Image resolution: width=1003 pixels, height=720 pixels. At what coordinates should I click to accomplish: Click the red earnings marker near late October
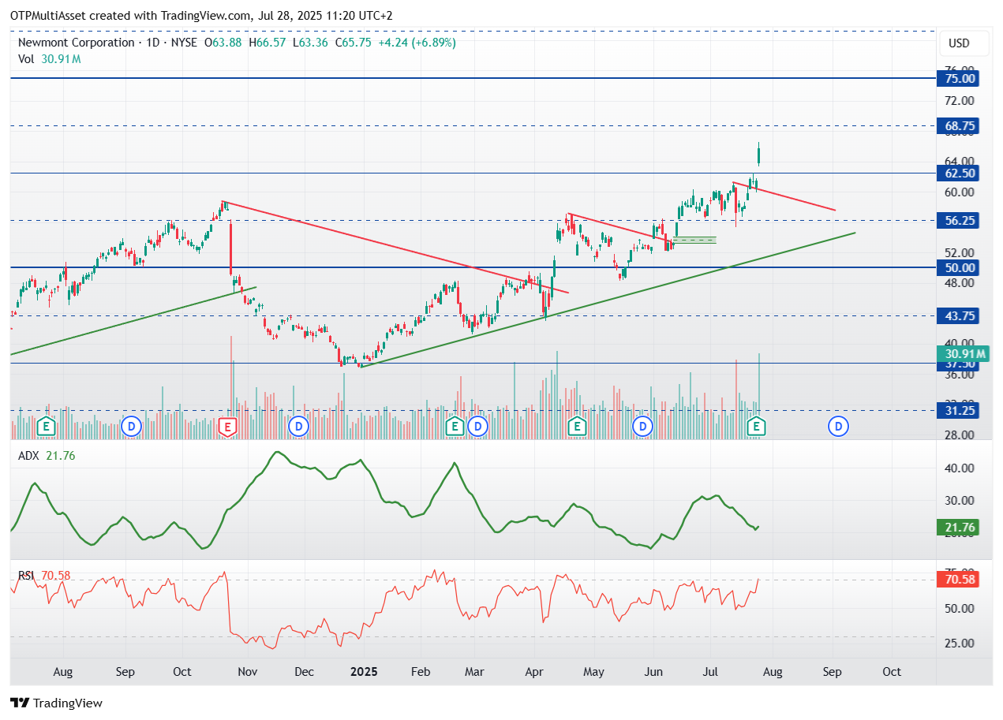point(227,427)
